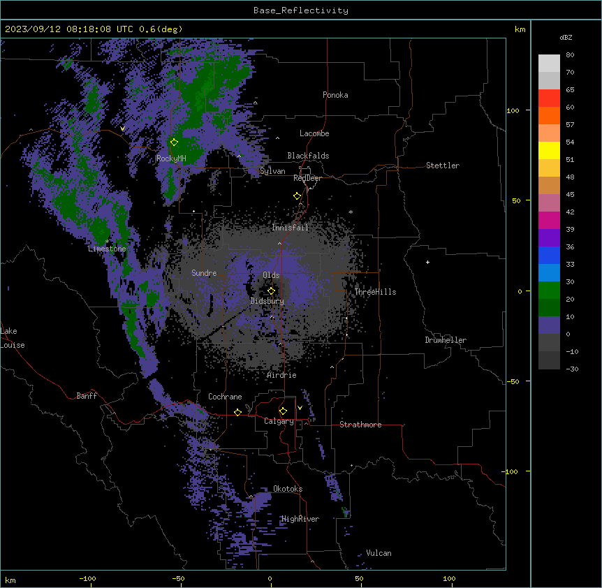Click the Lake Louise label

(11, 338)
